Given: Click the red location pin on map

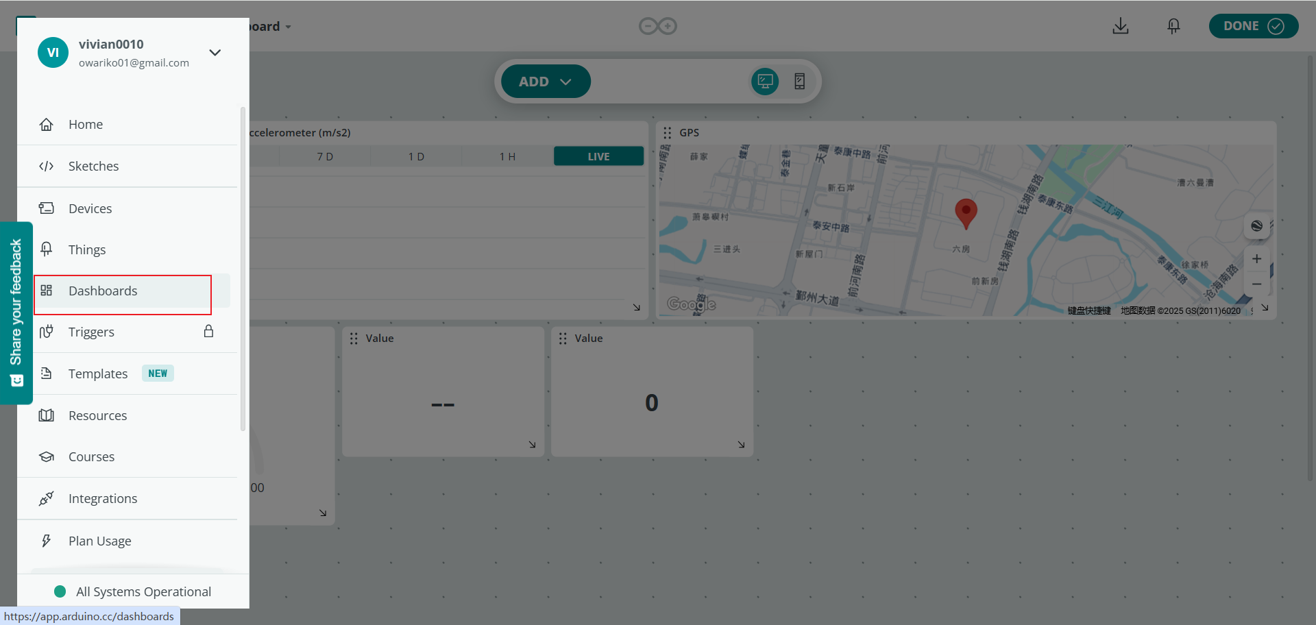Looking at the screenshot, I should click(966, 214).
